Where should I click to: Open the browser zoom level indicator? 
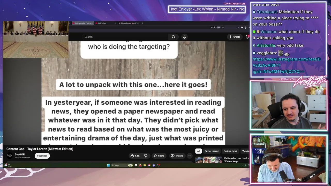[x=219, y=27]
